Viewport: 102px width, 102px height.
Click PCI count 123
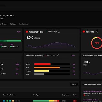(x=17, y=69)
